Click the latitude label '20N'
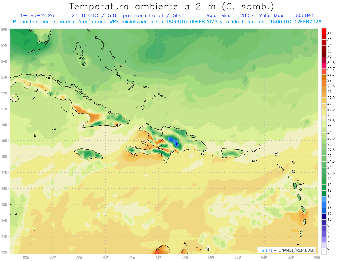 tap(4, 125)
